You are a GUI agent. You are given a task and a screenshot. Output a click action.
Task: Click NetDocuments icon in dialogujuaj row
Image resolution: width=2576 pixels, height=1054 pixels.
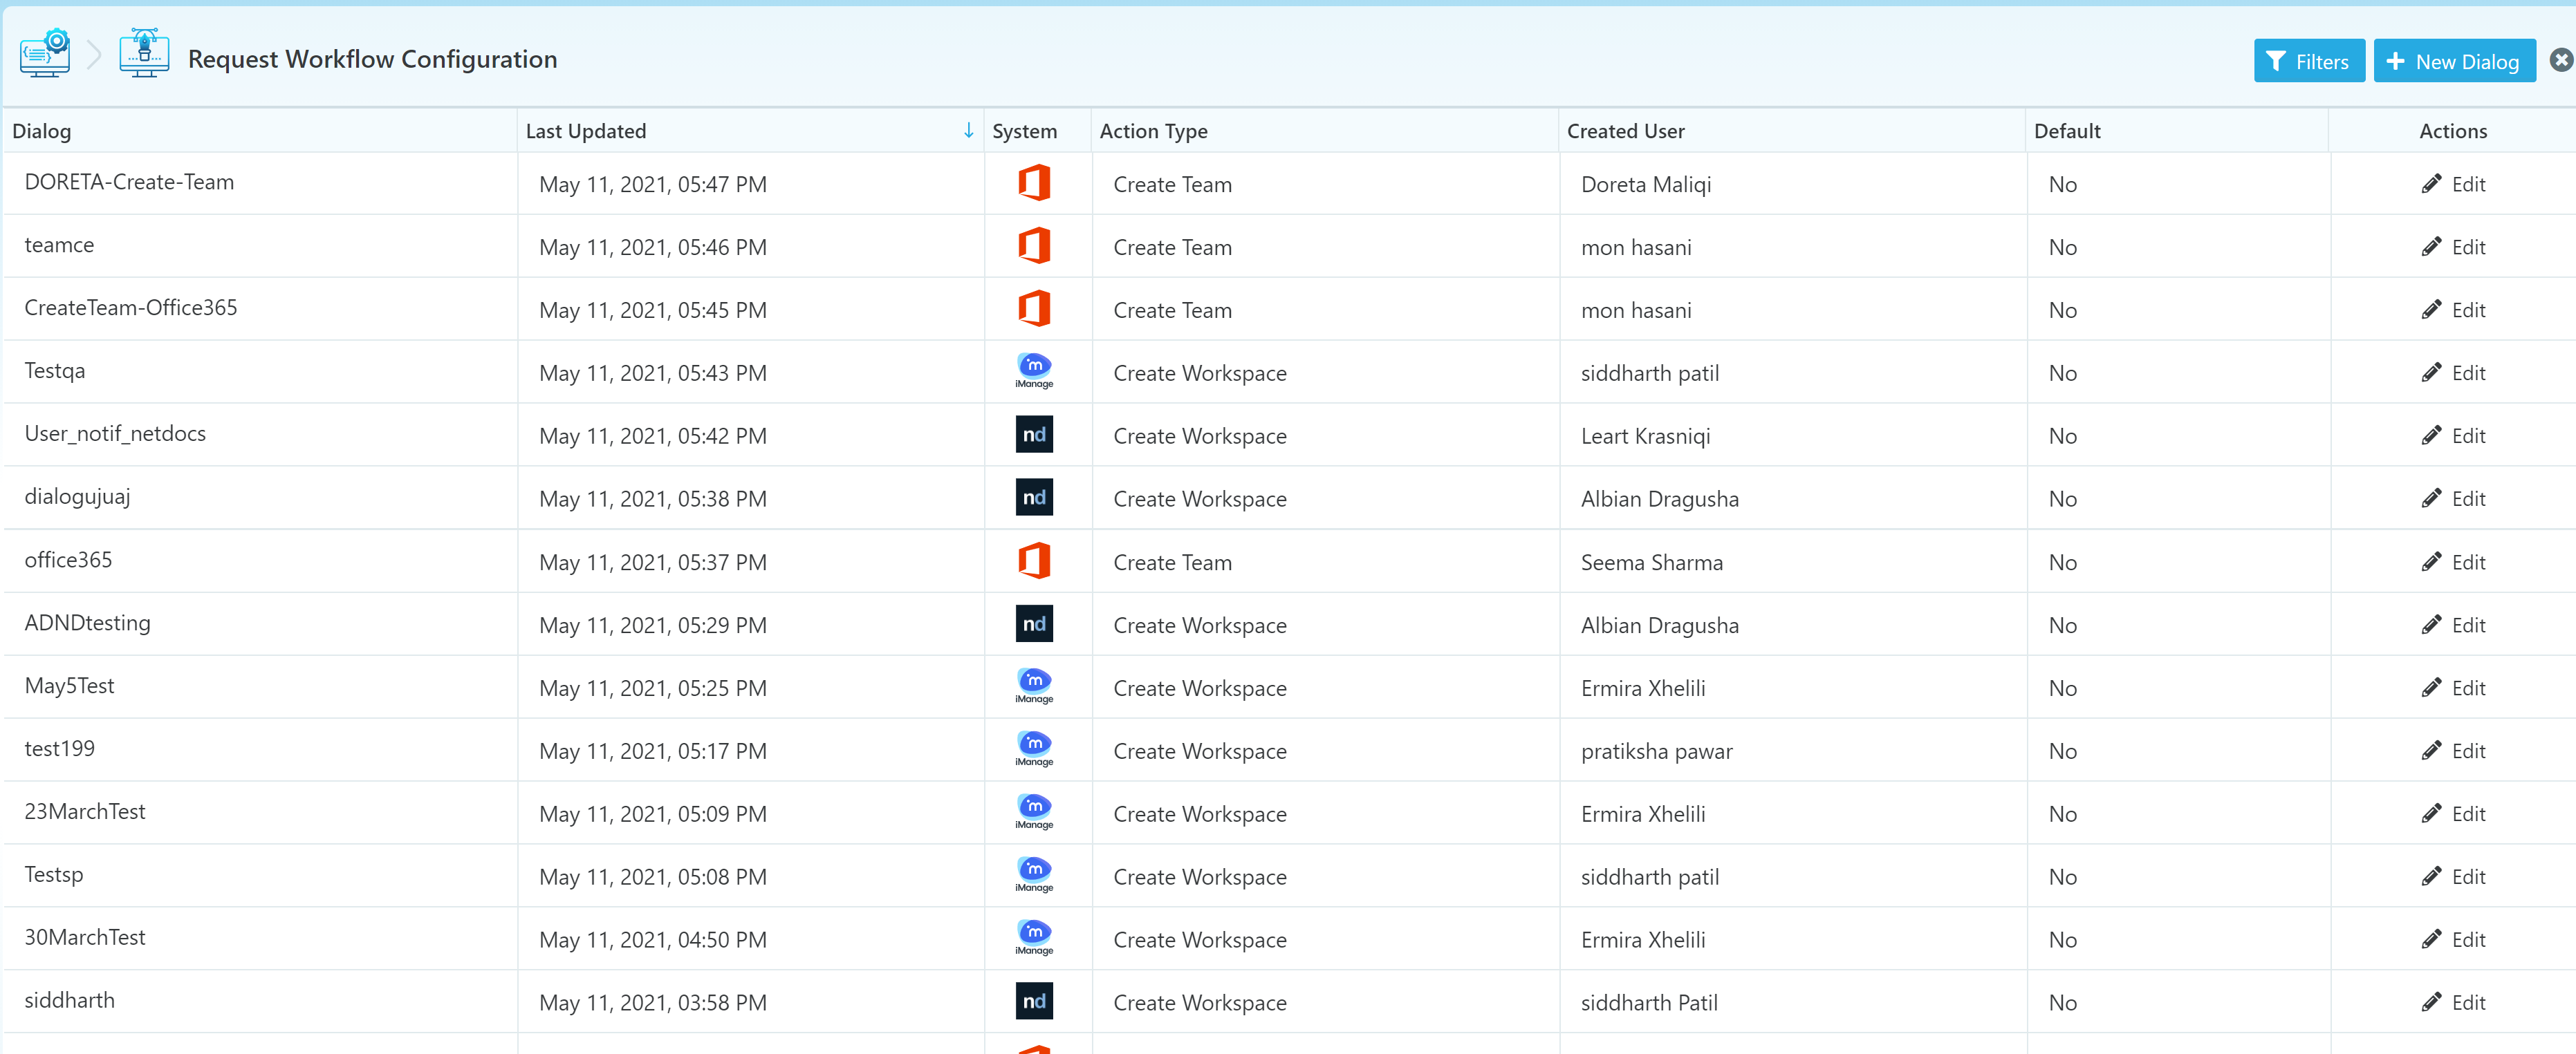pyautogui.click(x=1034, y=498)
